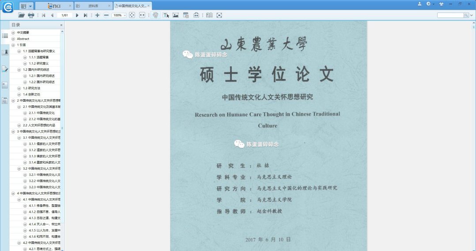Jump to the last page
The image size is (476, 251).
pos(86,15)
